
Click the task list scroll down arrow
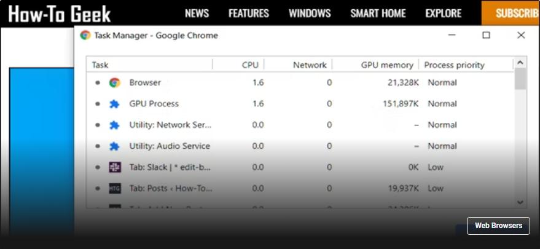click(520, 202)
